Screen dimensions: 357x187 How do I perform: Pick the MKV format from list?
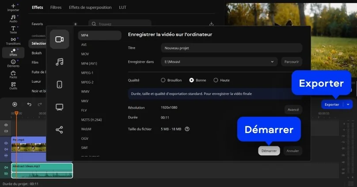tap(85, 101)
